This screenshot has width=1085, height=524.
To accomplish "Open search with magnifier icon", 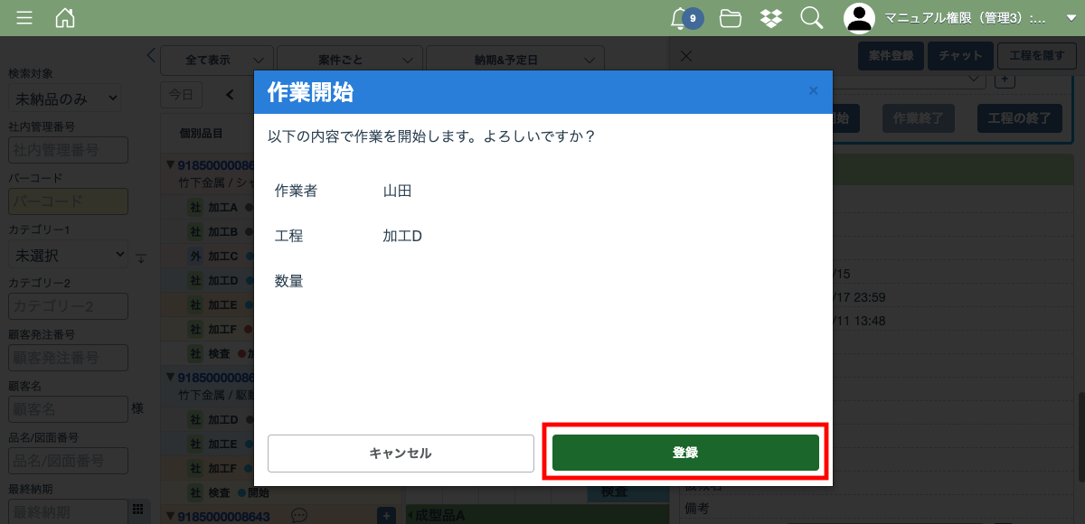I will (x=811, y=18).
